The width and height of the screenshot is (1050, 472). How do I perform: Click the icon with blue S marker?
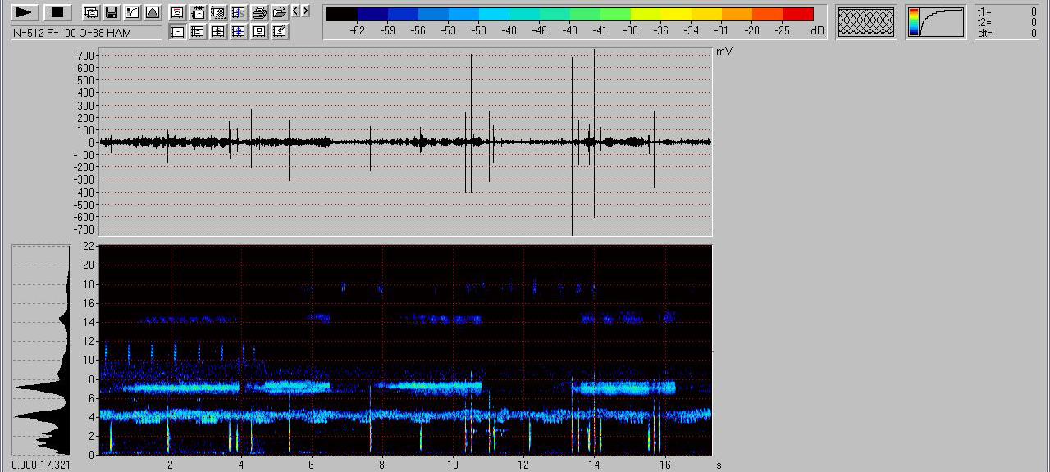(x=239, y=12)
